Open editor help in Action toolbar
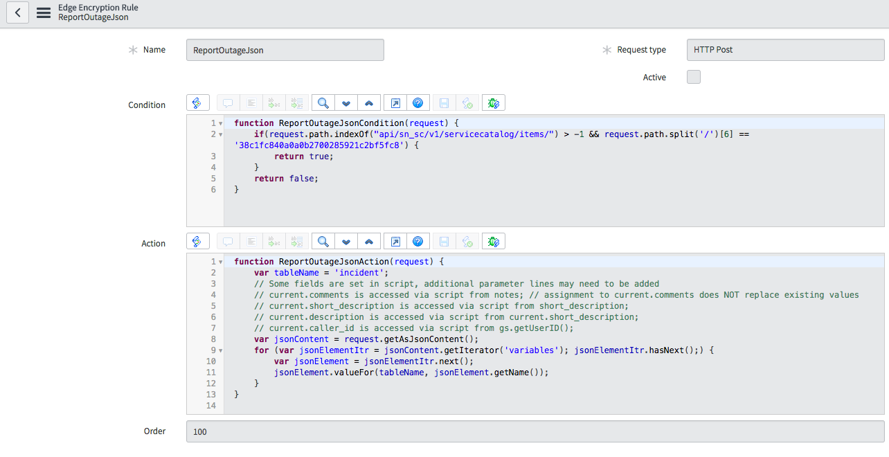This screenshot has width=889, height=457. 418,241
